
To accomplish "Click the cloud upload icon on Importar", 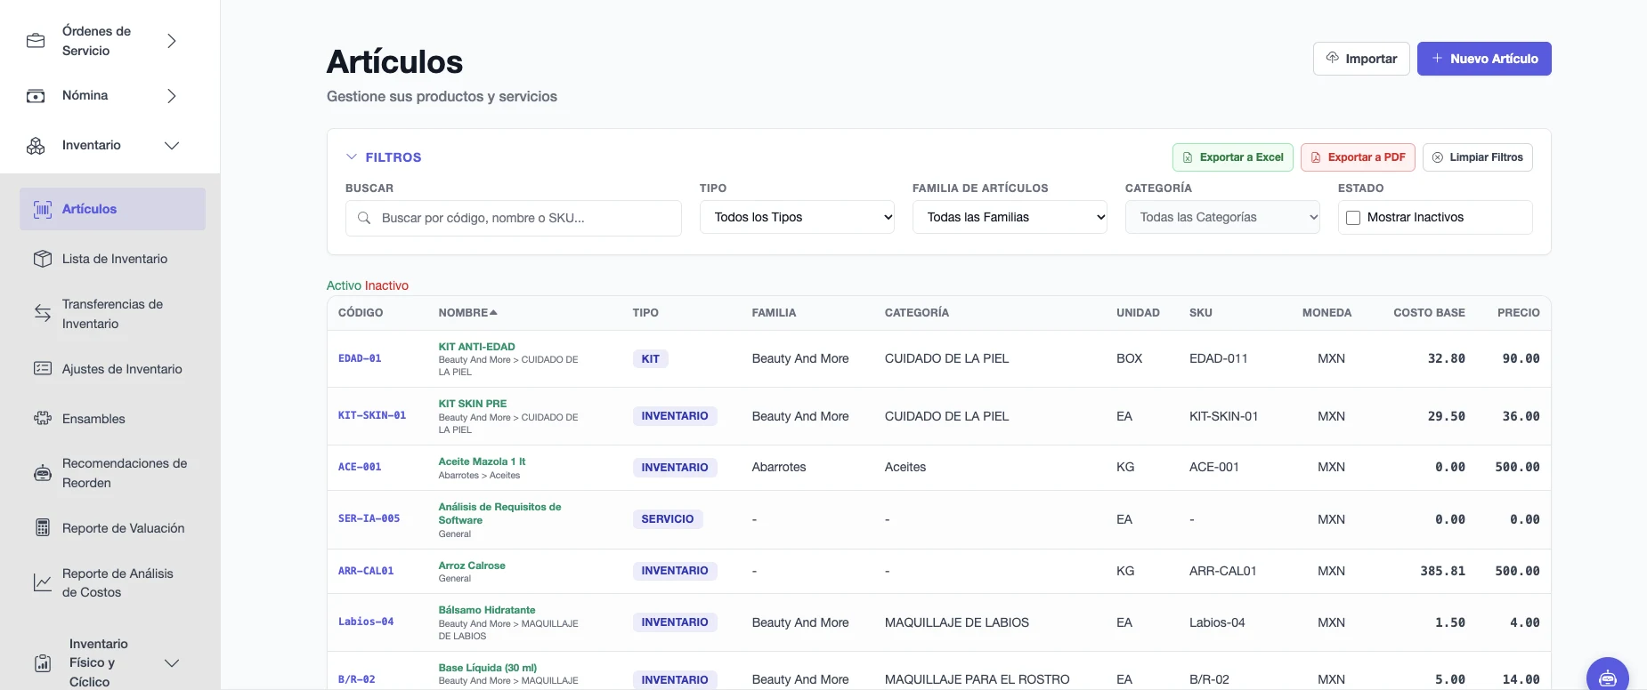I will [x=1333, y=58].
